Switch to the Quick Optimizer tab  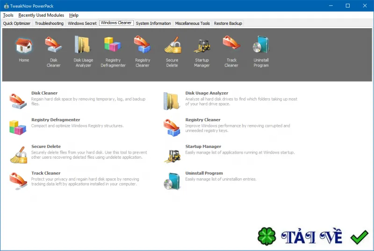[x=17, y=23]
